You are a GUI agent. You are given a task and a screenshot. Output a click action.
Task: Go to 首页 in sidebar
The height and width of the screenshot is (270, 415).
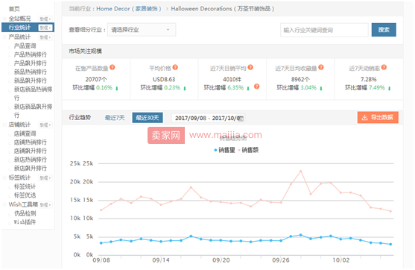[x=14, y=9]
